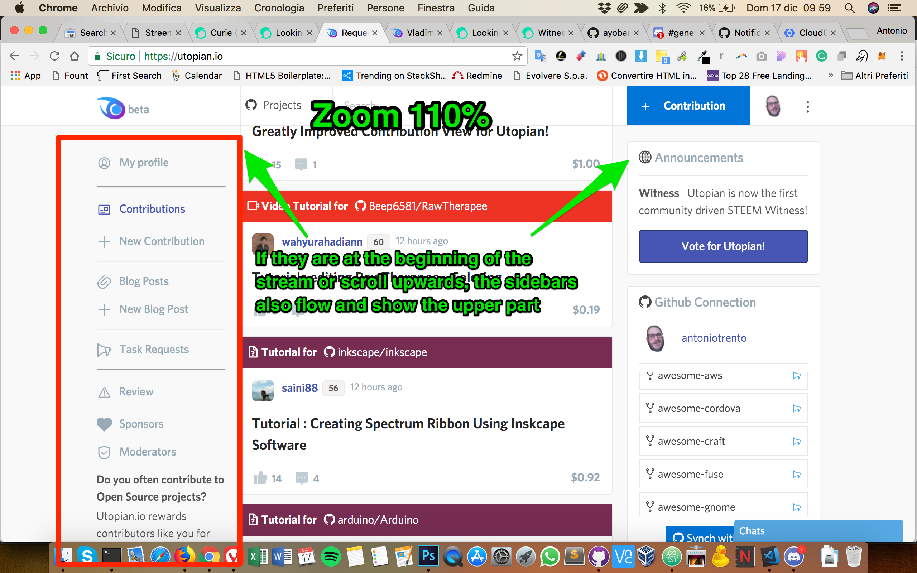Click the flag icon for awesome-gnome repository

click(797, 507)
